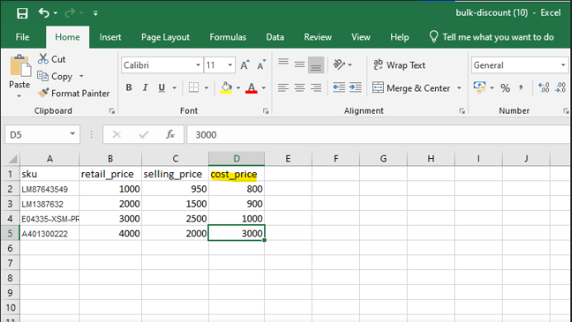This screenshot has height=322, width=572.
Task: Open the Undo history dropdown arrow
Action: (x=55, y=13)
